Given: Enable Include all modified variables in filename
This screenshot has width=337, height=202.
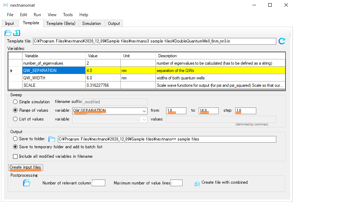Looking at the screenshot, I should tap(15, 156).
